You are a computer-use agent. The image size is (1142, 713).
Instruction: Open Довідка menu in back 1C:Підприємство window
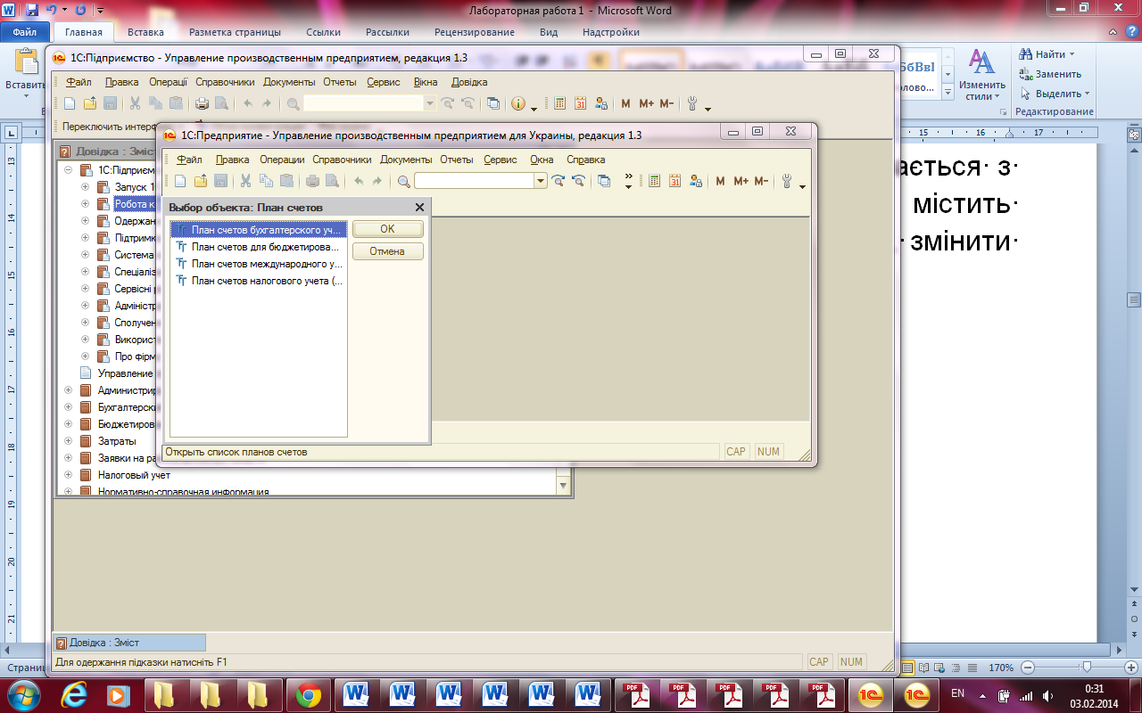coord(469,82)
